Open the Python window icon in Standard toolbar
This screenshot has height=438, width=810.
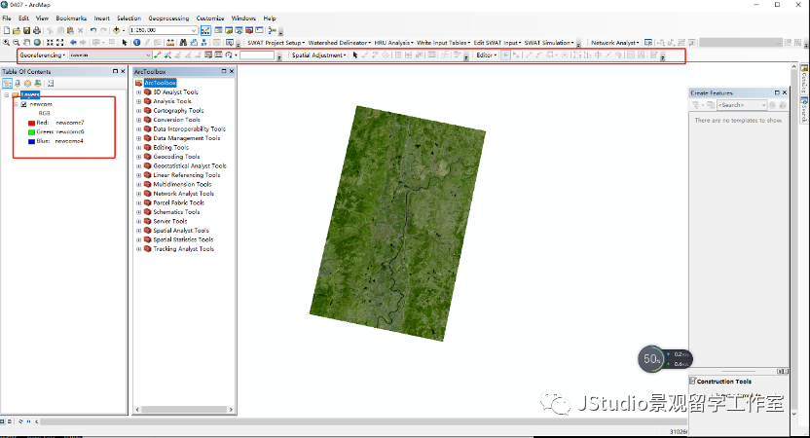coord(259,30)
